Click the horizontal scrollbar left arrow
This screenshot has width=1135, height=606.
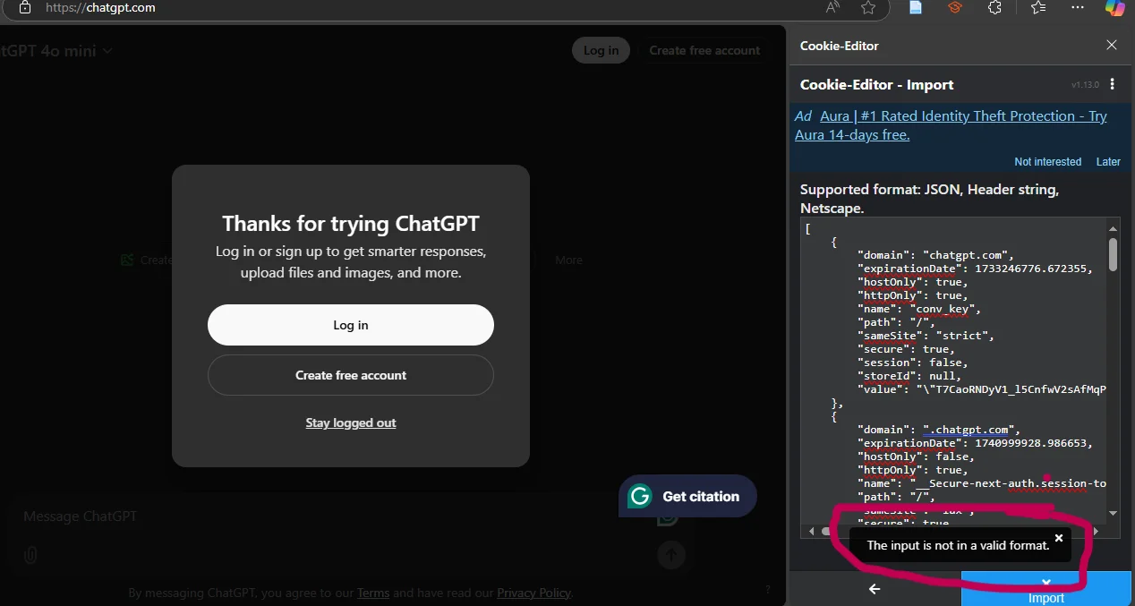click(812, 531)
